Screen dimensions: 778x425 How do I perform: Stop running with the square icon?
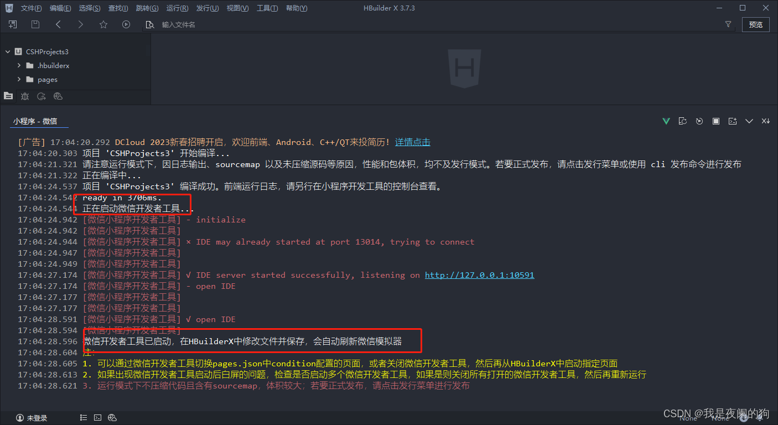716,121
